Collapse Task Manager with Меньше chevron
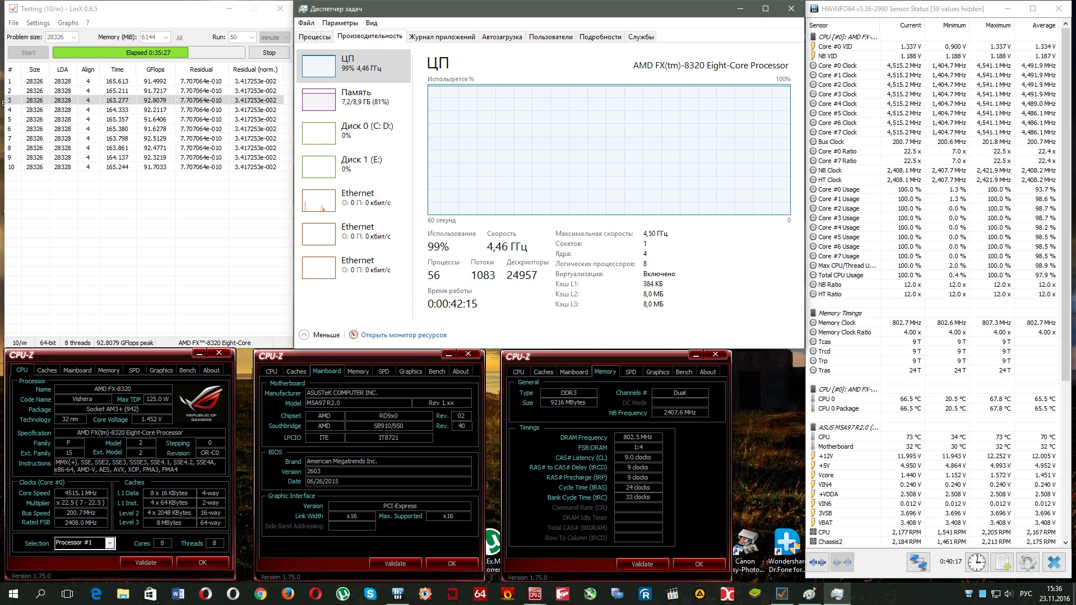The width and height of the screenshot is (1076, 605). point(304,335)
